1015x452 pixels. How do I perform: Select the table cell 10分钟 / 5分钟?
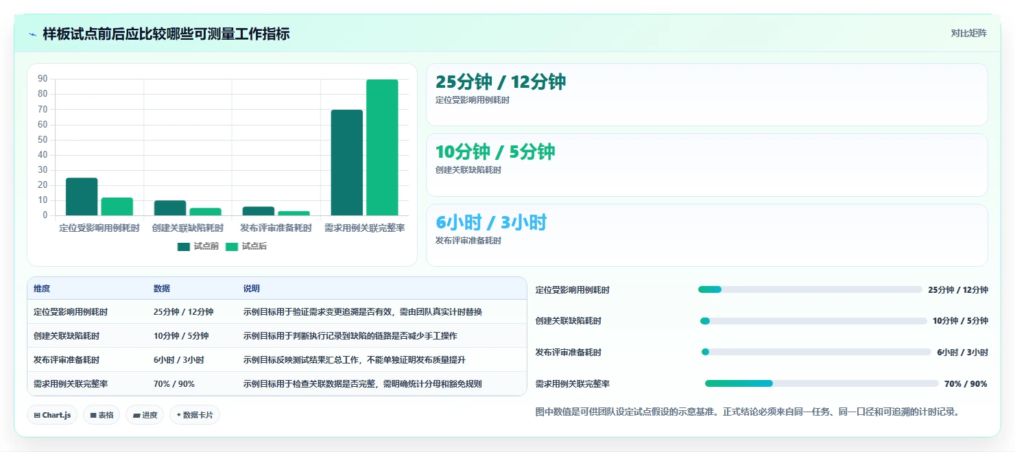(x=181, y=336)
